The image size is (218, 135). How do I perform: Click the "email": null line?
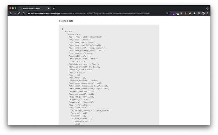77,72
